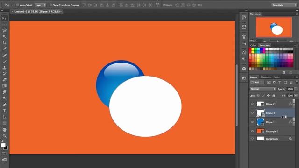
Task: Select the Rectangle shape tool
Action: pyautogui.click(x=4, y=123)
